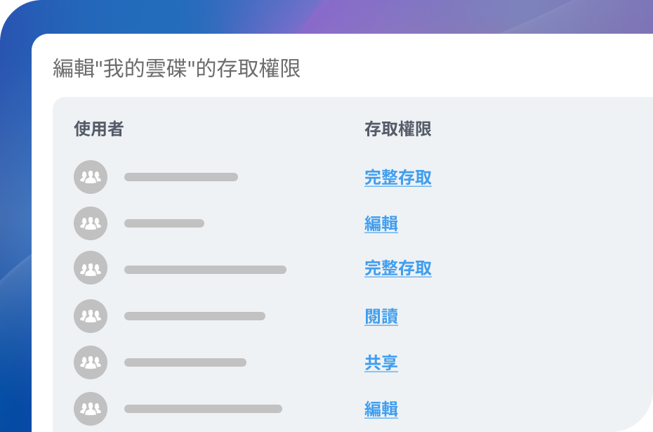This screenshot has height=432, width=653.
Task: Click the last user's name bar
Action: [x=203, y=409]
